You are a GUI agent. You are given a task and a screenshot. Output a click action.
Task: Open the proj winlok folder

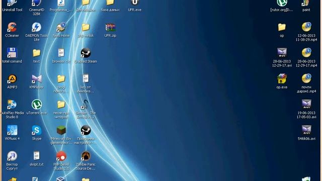click(86, 27)
